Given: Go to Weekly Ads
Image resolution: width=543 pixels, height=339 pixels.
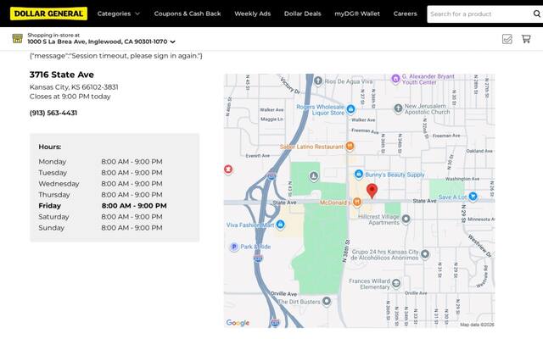Looking at the screenshot, I should (253, 14).
